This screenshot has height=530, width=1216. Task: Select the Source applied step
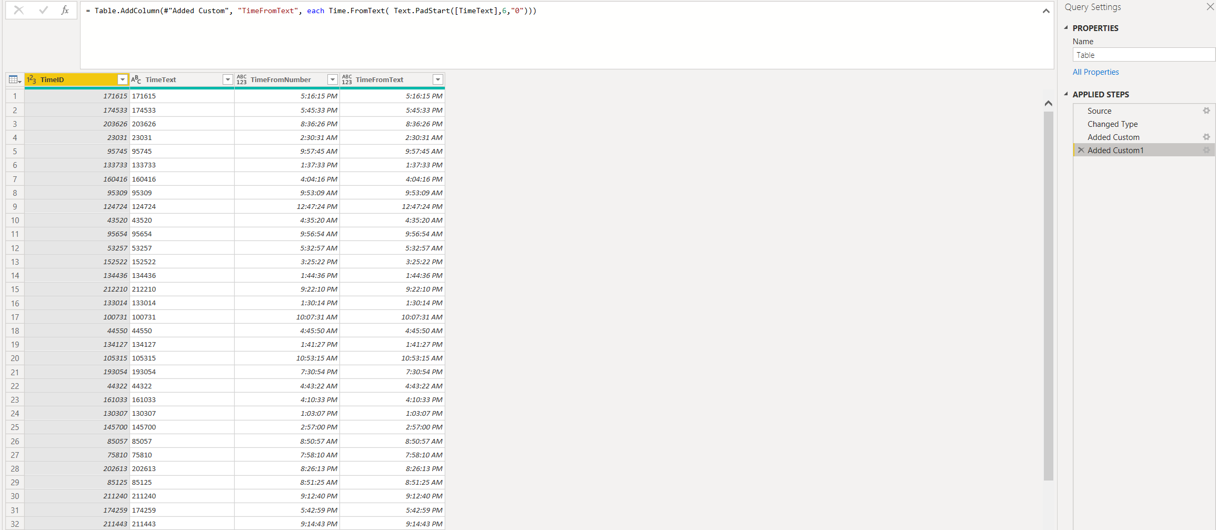[1143, 111]
